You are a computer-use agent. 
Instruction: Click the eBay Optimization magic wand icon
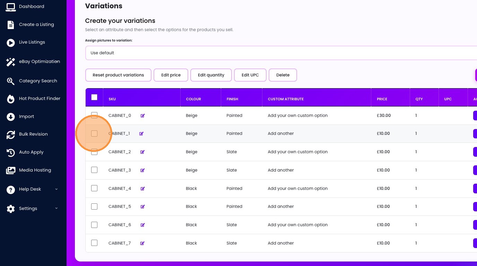[x=11, y=62]
